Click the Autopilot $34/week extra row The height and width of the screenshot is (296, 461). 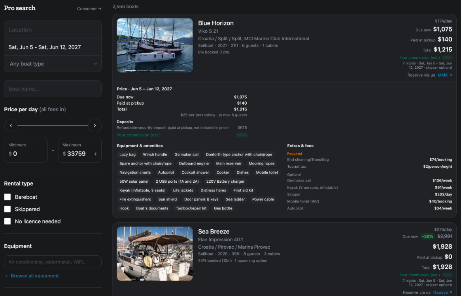(370, 208)
